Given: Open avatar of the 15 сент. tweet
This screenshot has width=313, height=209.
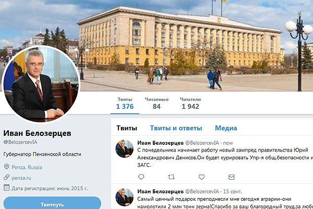Looking at the screenshot, I should coord(124,197).
